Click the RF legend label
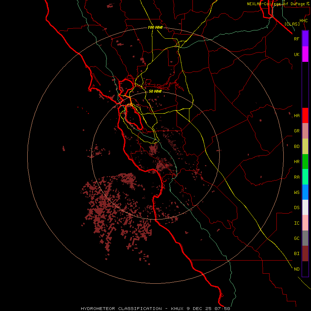Viewport: 311px width, 311px height. (x=296, y=39)
